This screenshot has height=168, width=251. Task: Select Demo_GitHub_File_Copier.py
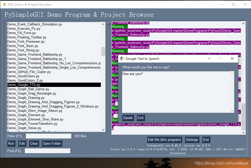tap(54, 72)
